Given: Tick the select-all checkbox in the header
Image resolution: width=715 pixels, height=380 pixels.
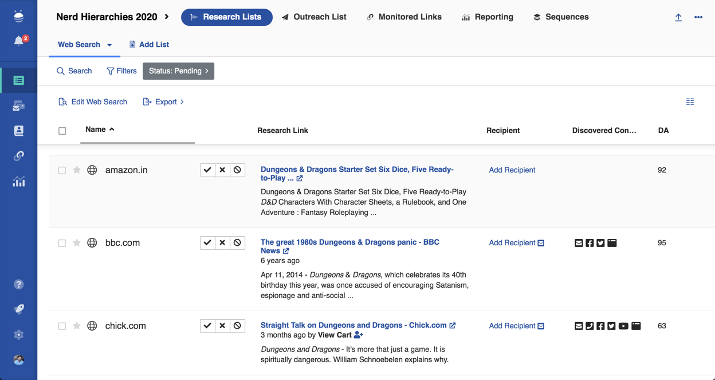Looking at the screenshot, I should [x=62, y=131].
